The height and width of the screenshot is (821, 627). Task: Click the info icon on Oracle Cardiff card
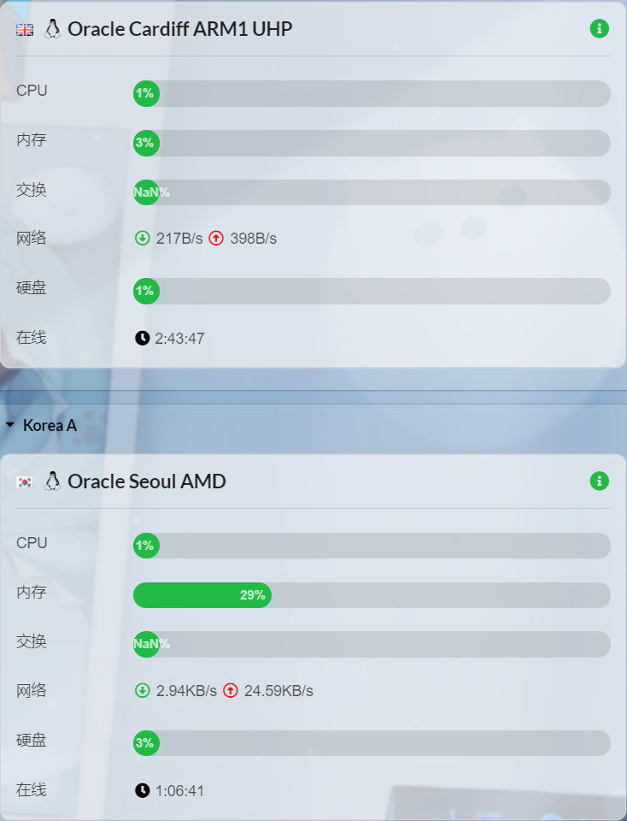pos(600,29)
